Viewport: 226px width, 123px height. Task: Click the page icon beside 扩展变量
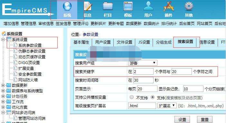click(15, 68)
